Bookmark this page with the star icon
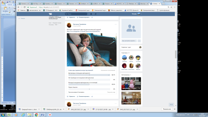The image size is (208, 117). pyautogui.click(x=171, y=7)
